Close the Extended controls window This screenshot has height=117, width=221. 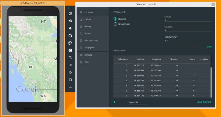[213, 4]
